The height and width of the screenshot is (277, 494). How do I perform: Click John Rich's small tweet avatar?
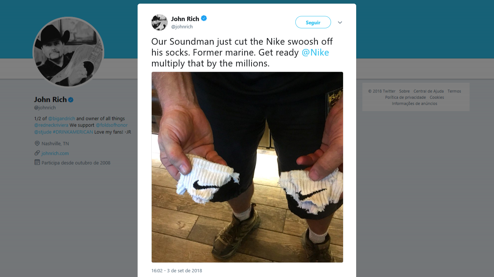159,23
